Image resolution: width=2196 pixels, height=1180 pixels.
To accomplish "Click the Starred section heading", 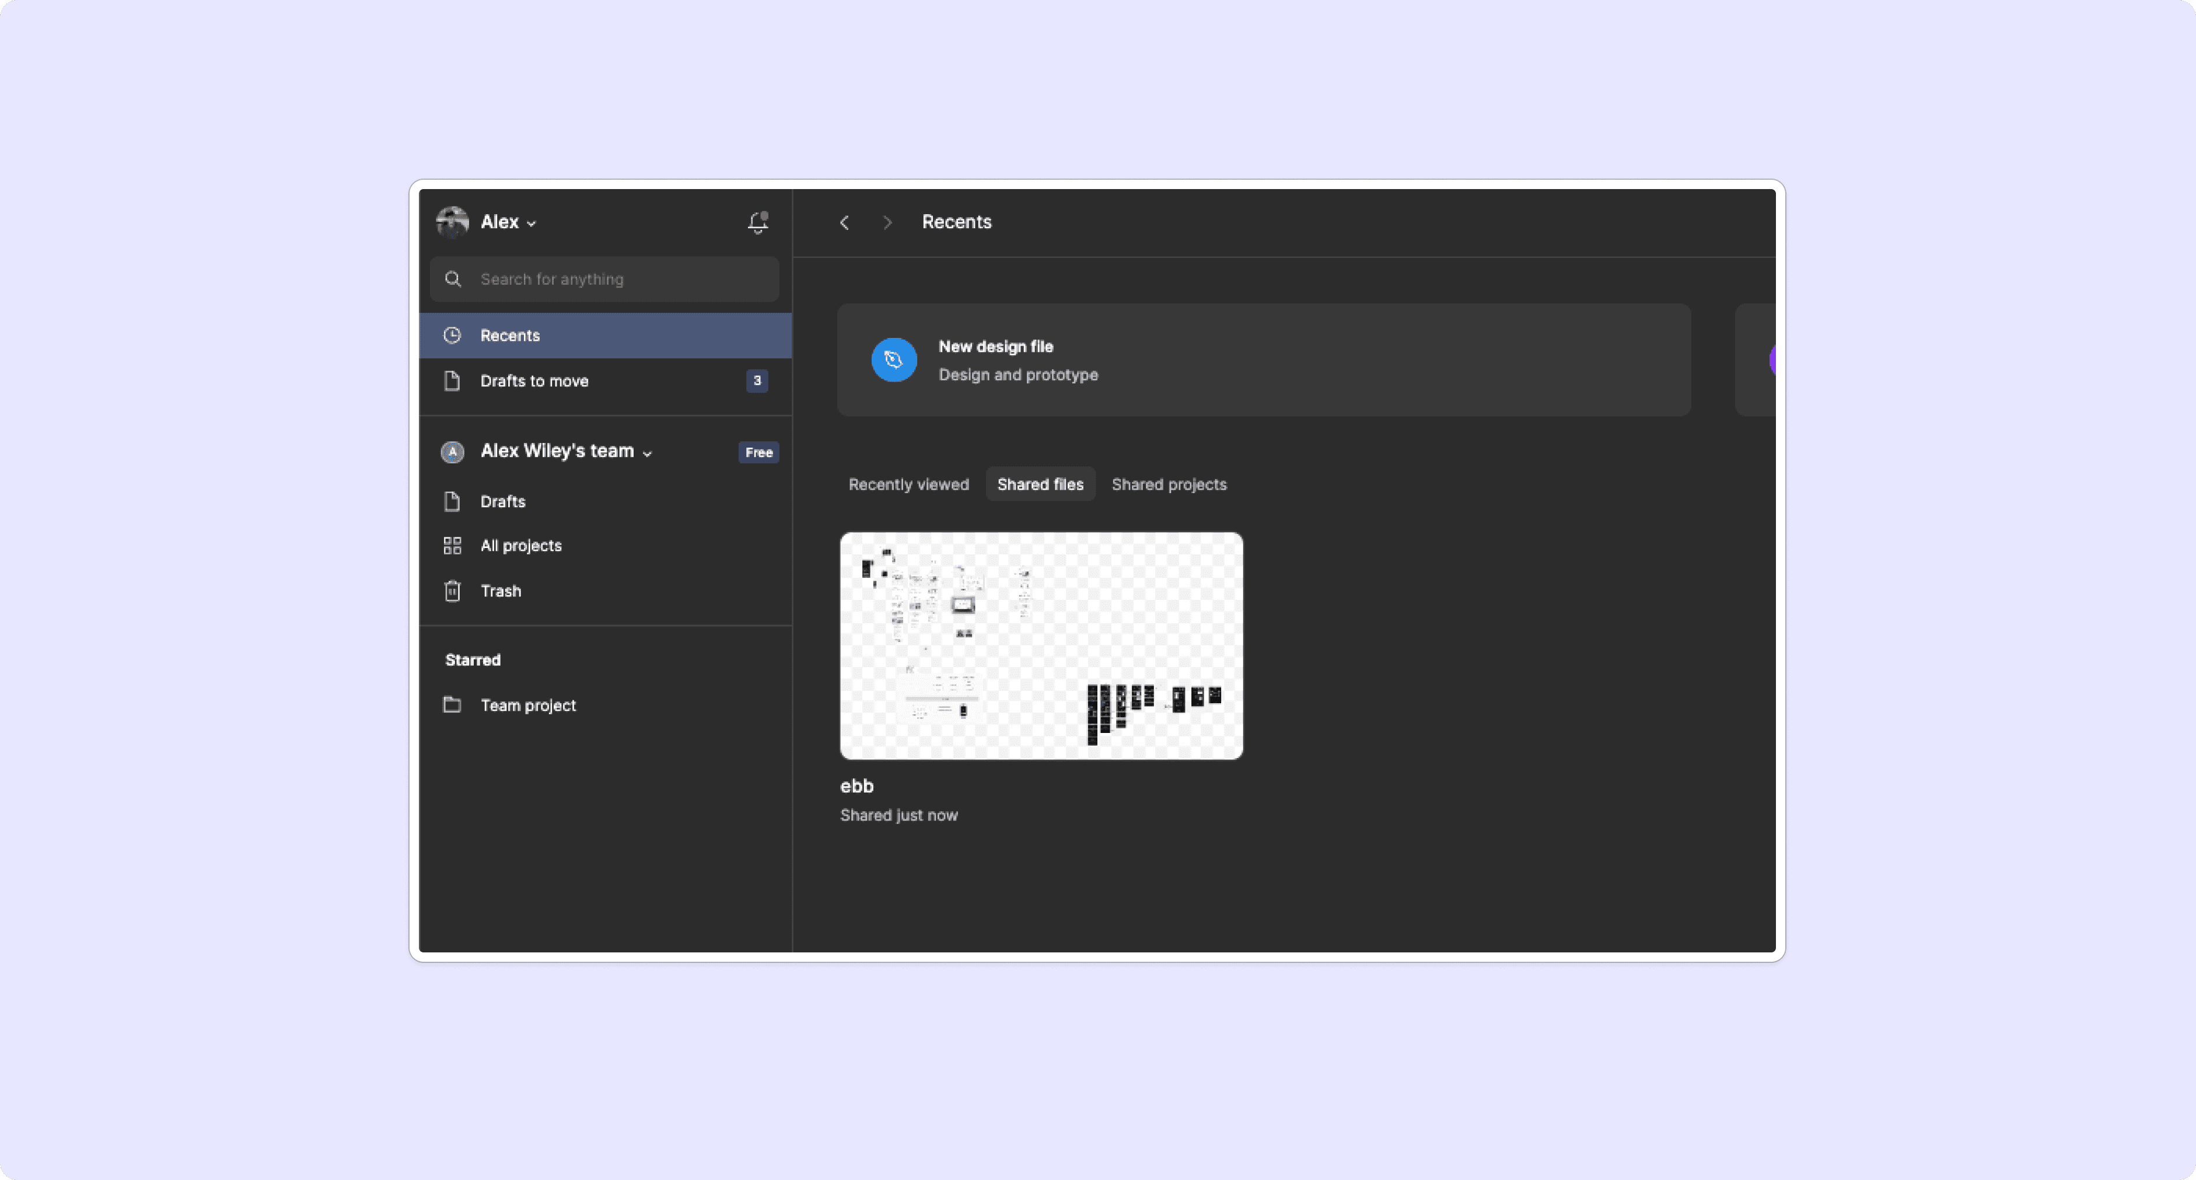I will point(473,660).
